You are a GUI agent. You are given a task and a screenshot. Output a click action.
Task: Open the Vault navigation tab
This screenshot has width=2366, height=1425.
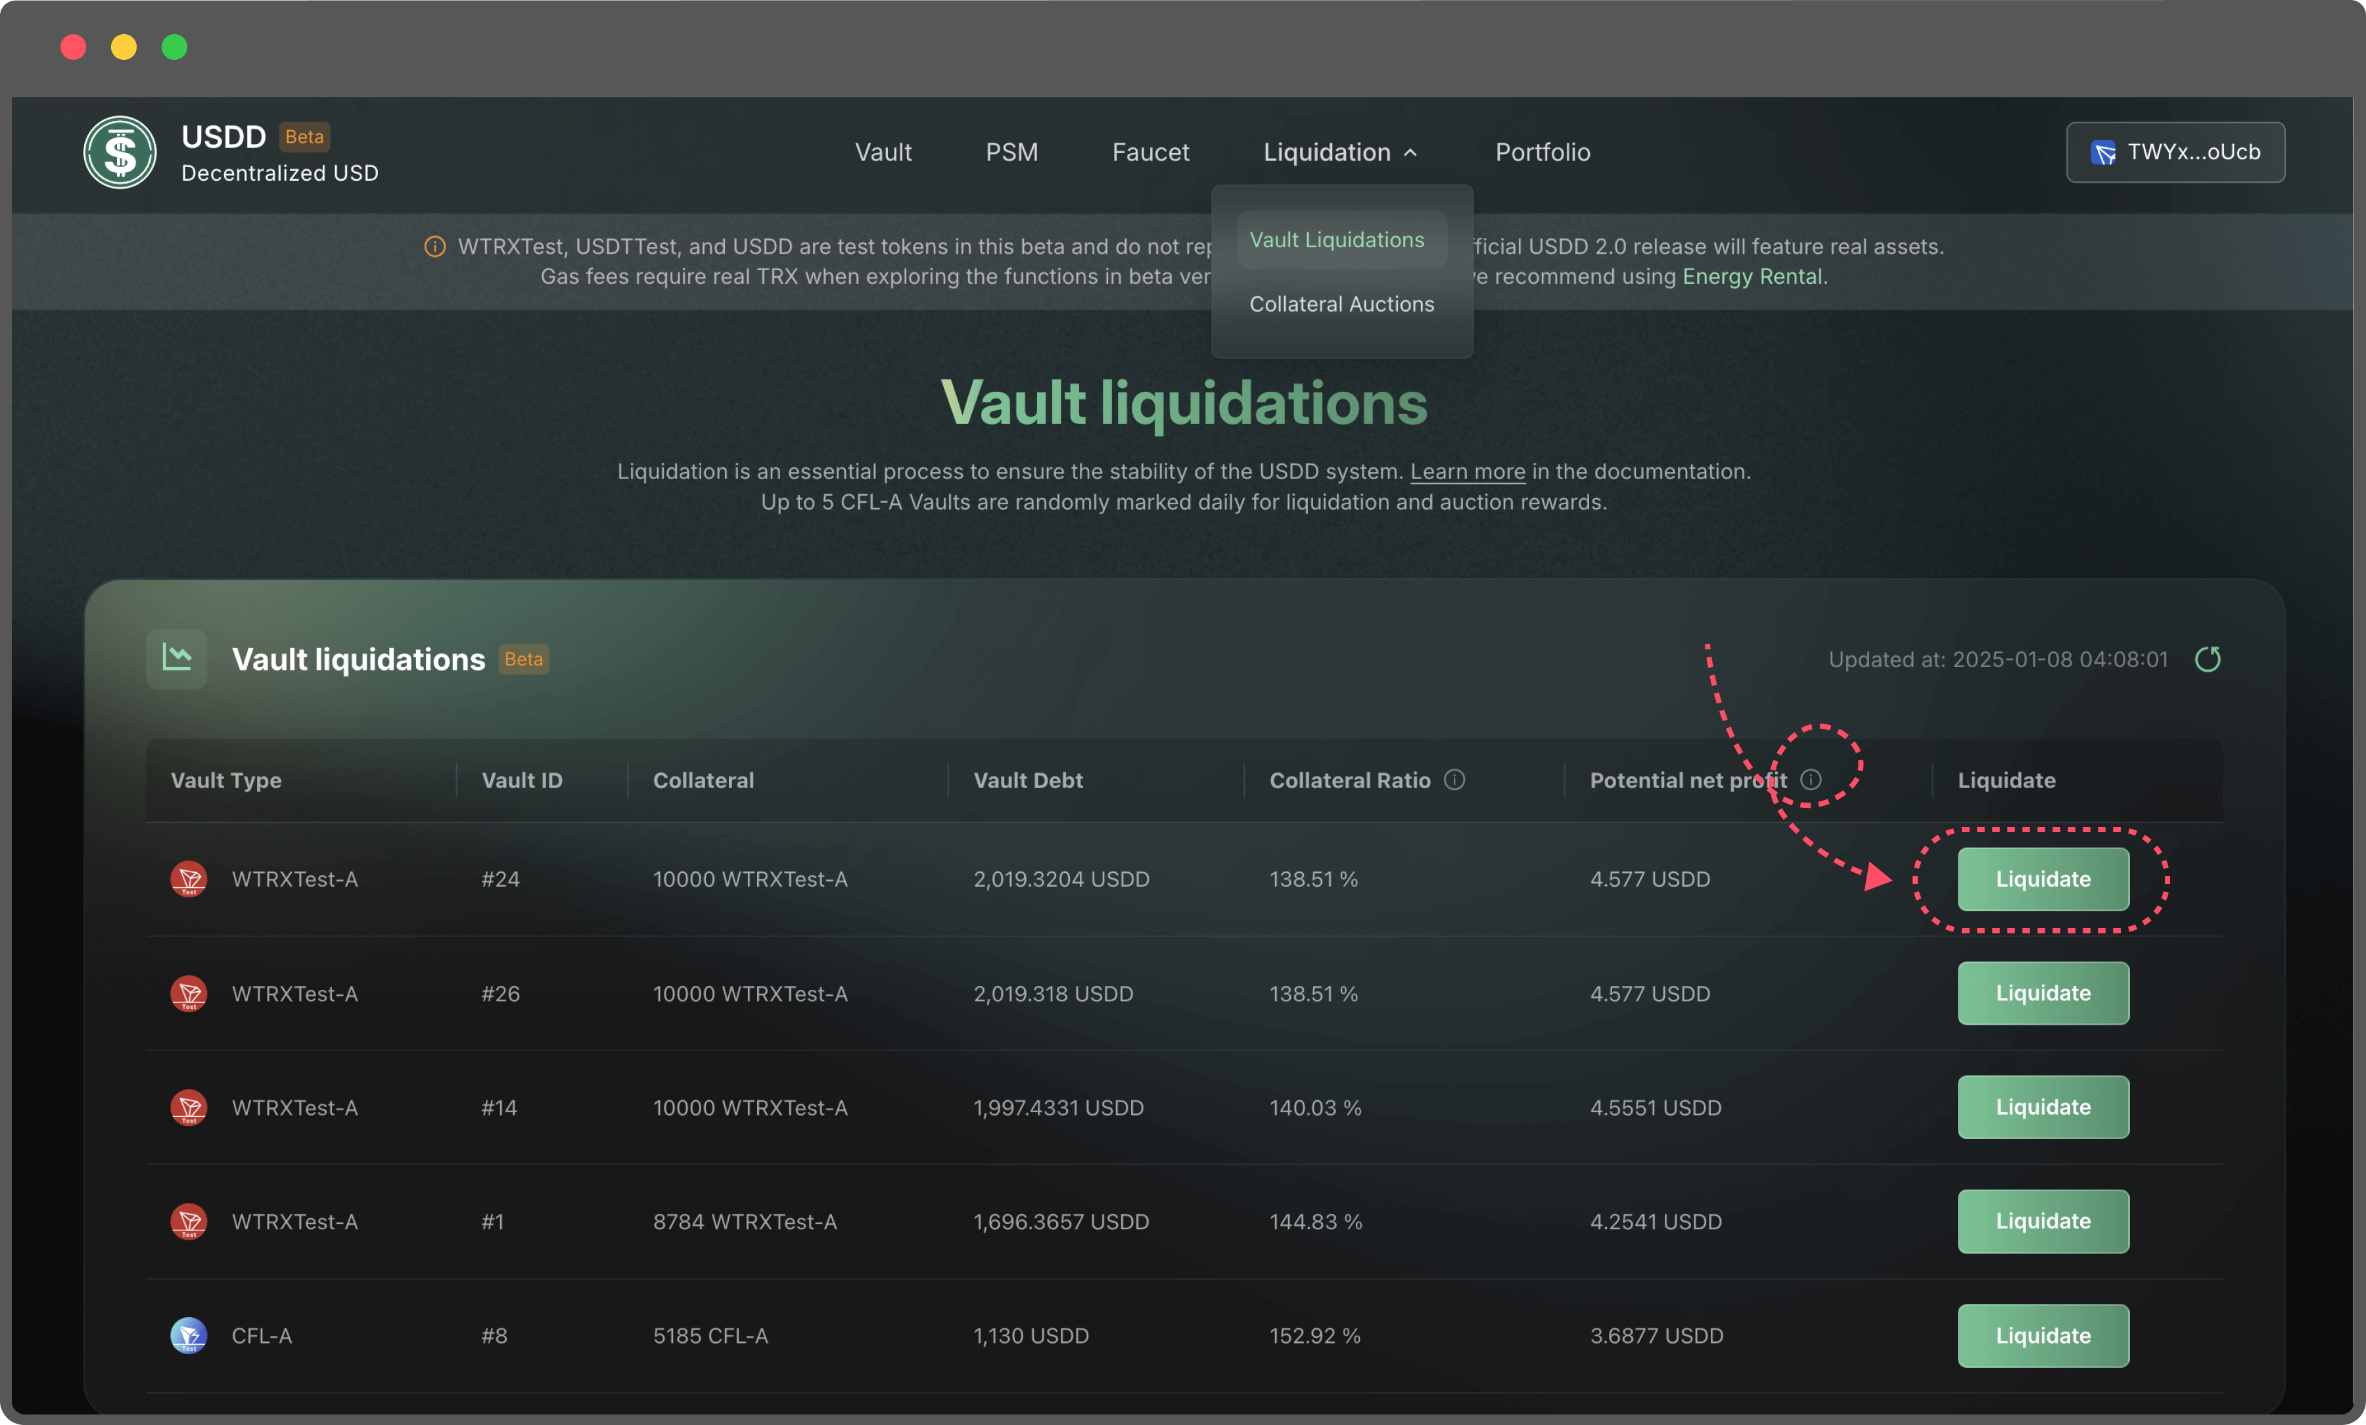pyautogui.click(x=882, y=152)
